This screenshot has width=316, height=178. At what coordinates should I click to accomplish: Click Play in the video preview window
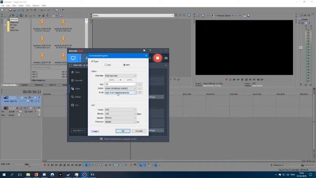[238, 80]
